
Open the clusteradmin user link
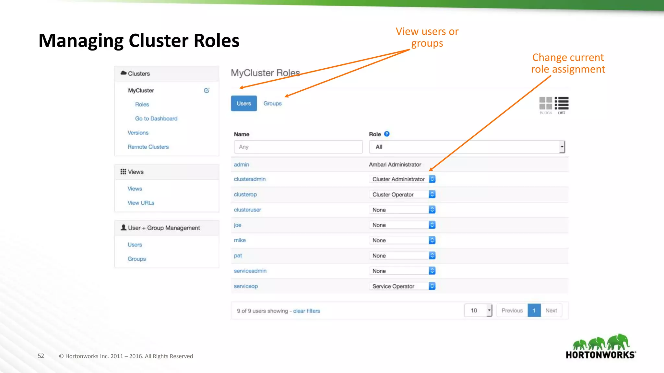click(x=250, y=179)
